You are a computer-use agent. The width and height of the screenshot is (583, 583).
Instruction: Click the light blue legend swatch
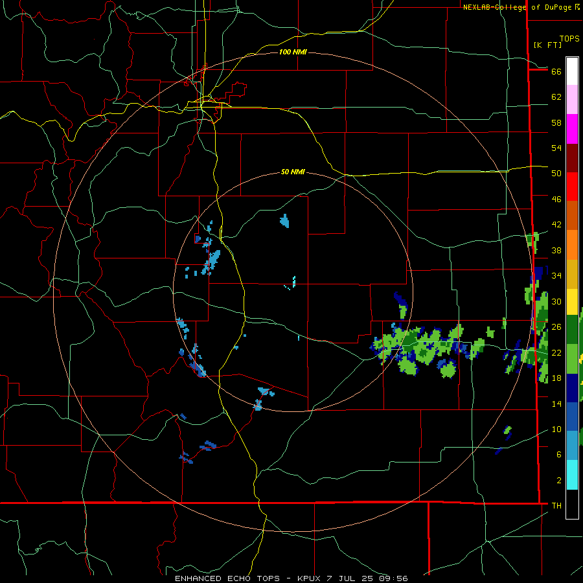coord(572,446)
